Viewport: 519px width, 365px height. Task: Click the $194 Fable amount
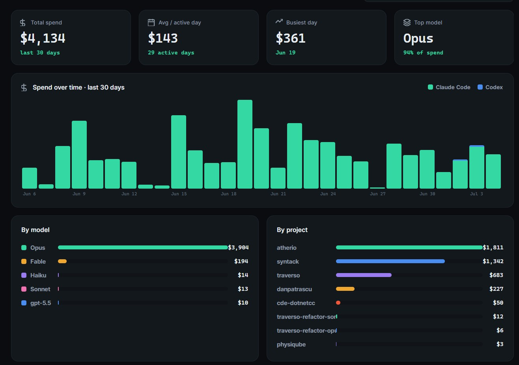[x=241, y=261]
